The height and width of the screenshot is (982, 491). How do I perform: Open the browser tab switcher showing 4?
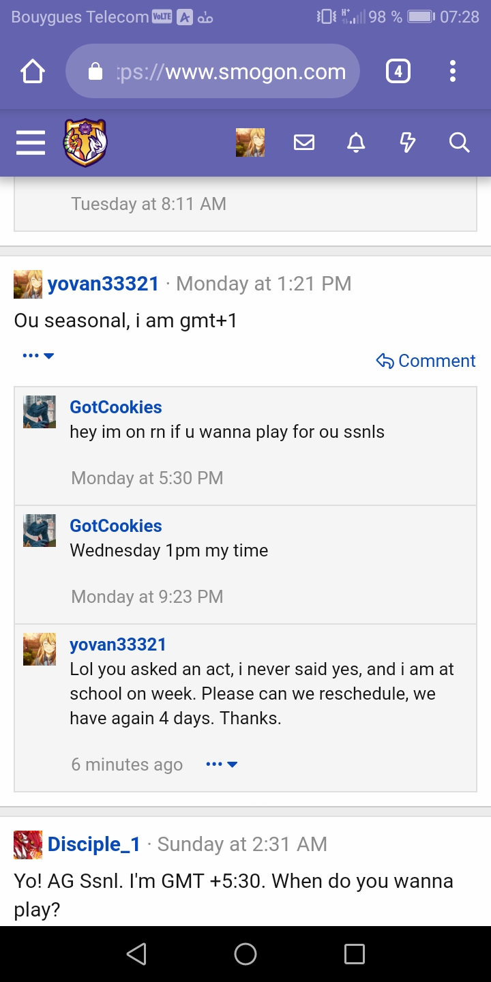pyautogui.click(x=398, y=72)
